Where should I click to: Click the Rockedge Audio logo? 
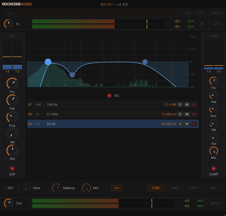[x=17, y=4]
